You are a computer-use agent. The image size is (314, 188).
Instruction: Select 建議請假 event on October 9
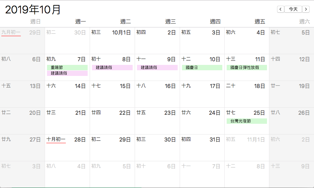coord(157,68)
